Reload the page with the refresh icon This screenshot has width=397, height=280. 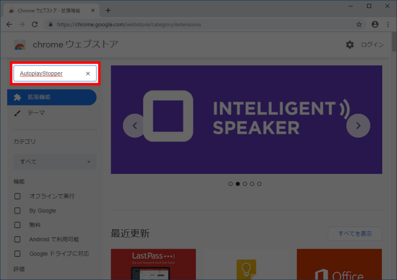[35, 24]
